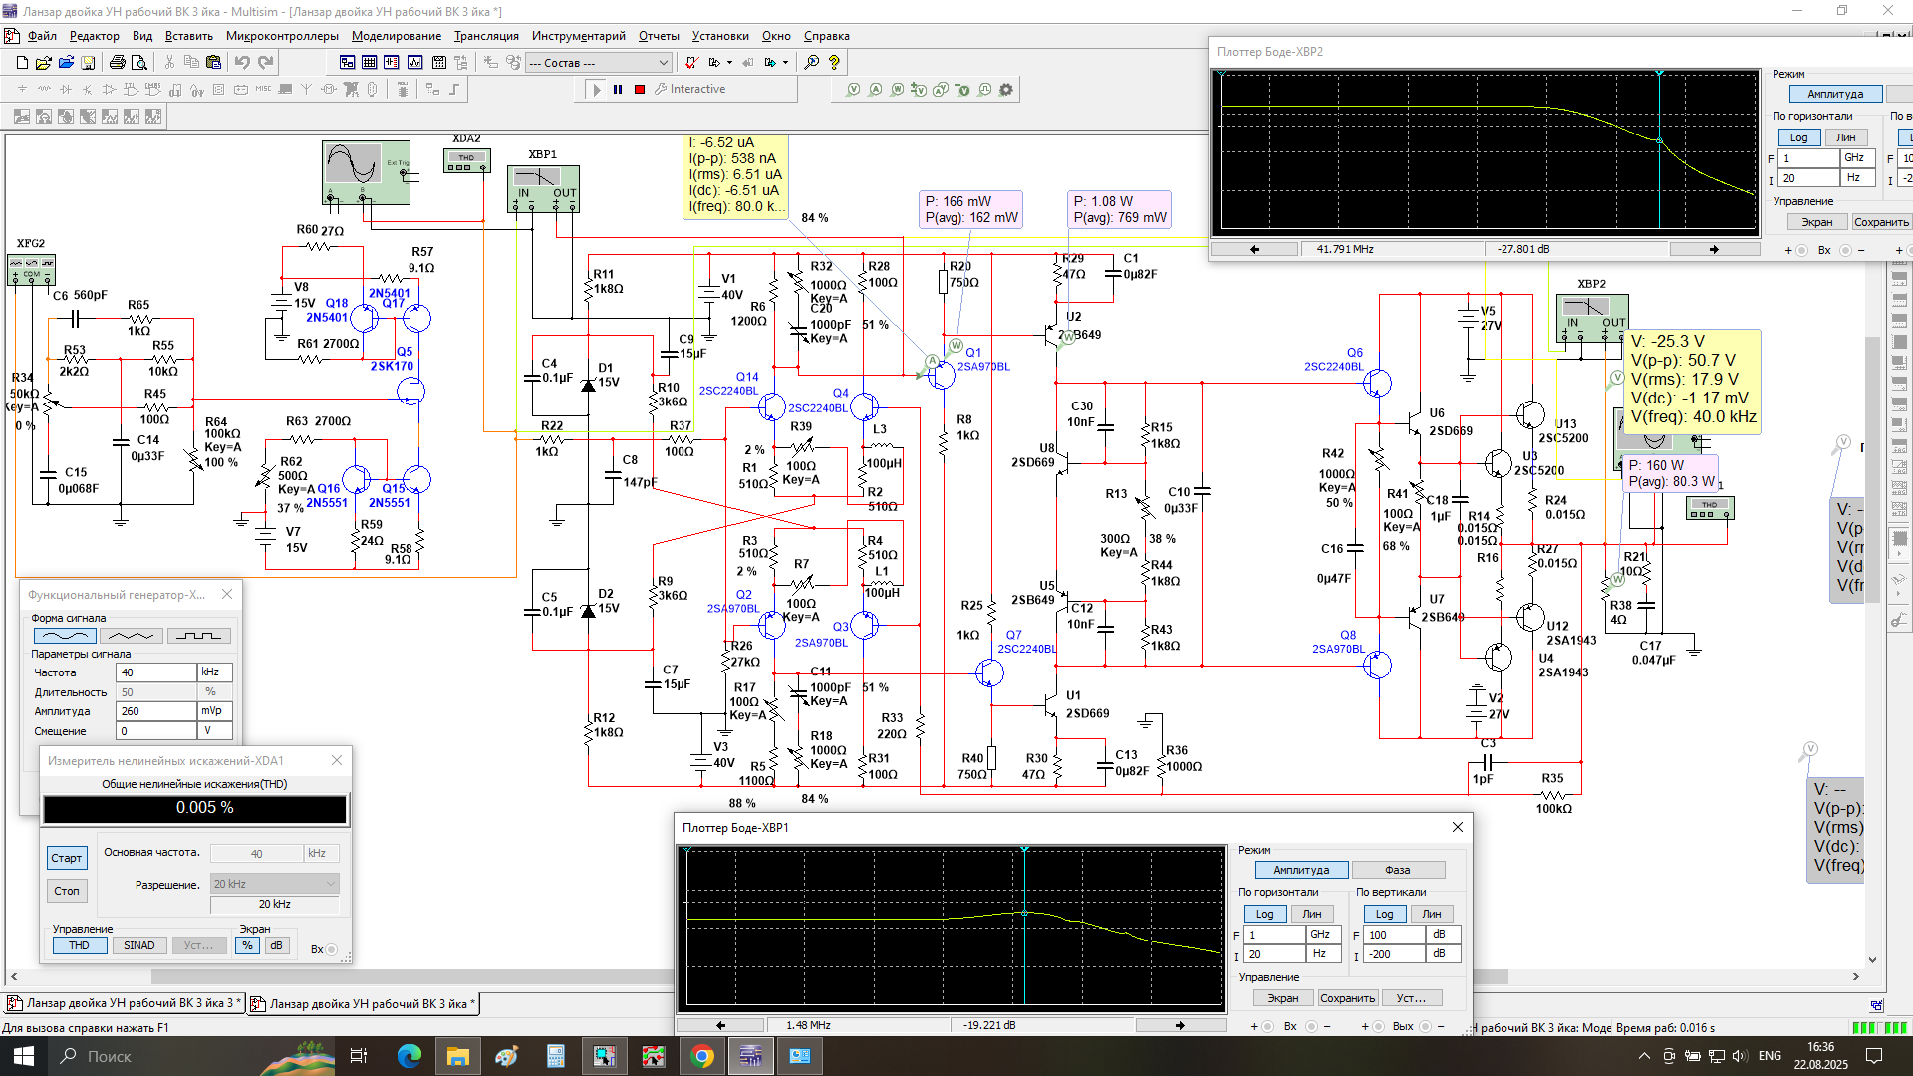Click Амплитуда button in XBP2 plotter
The image size is (1913, 1076).
coord(1835,94)
